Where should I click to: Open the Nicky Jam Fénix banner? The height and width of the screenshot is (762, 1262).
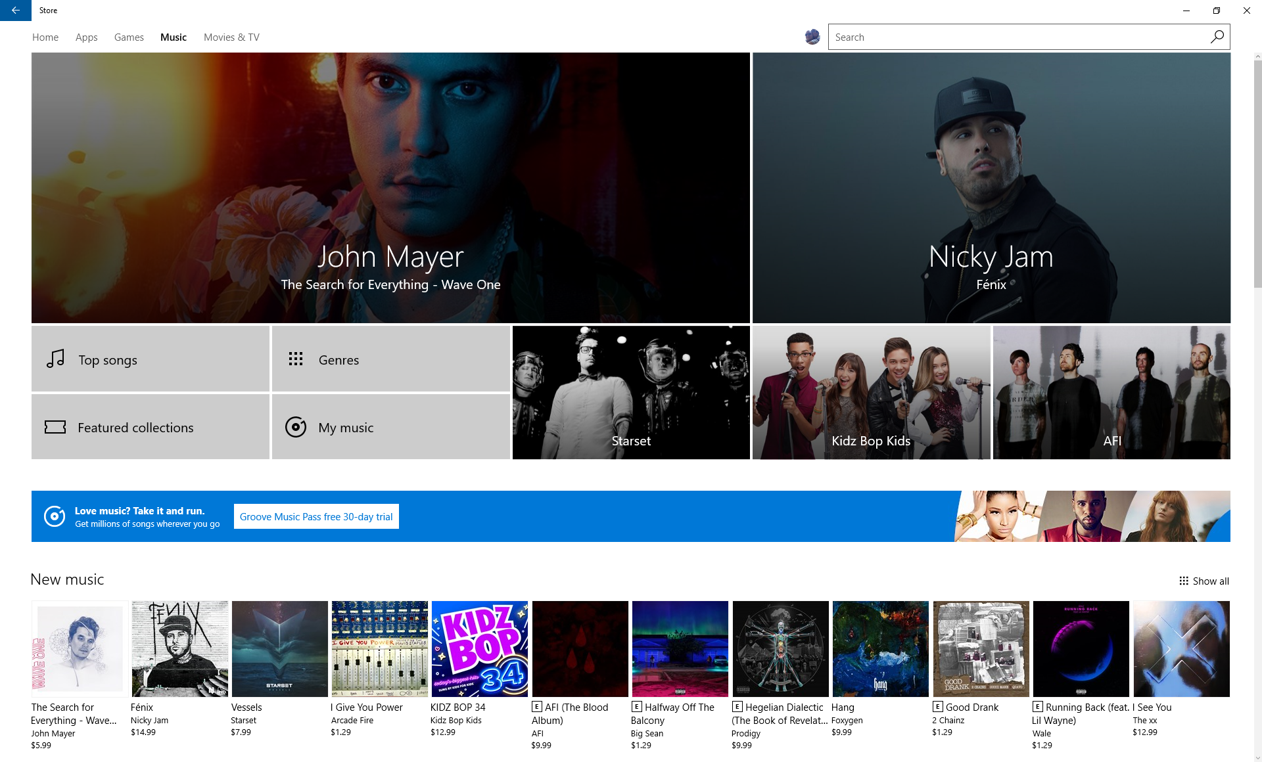tap(991, 188)
